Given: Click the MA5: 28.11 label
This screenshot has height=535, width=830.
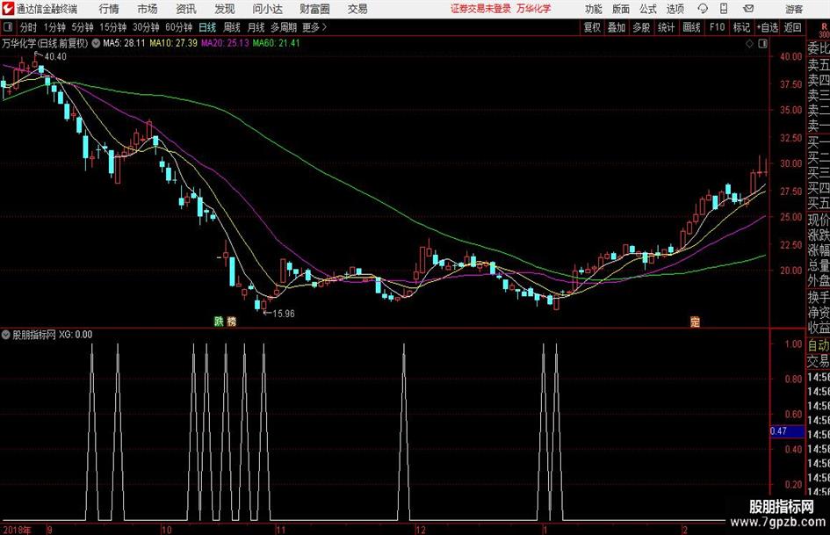Looking at the screenshot, I should [x=124, y=43].
